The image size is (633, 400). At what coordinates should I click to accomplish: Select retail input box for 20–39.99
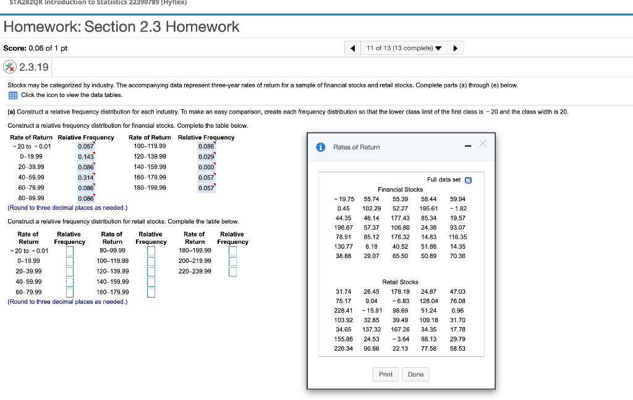pos(70,272)
